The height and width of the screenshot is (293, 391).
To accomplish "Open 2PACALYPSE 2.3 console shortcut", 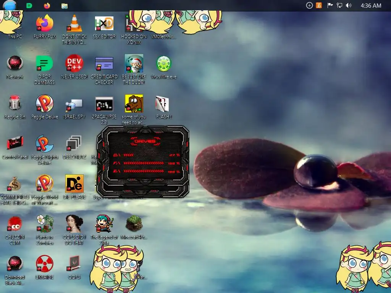I will [x=104, y=110].
